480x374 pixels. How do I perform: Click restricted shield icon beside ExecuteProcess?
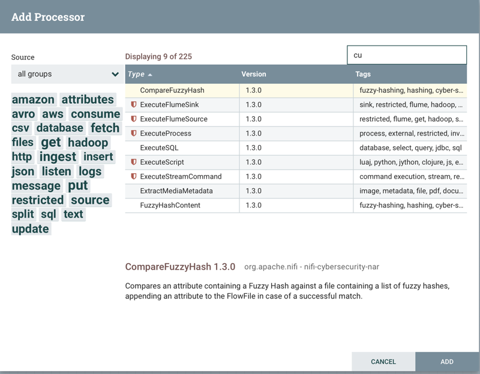pyautogui.click(x=134, y=134)
